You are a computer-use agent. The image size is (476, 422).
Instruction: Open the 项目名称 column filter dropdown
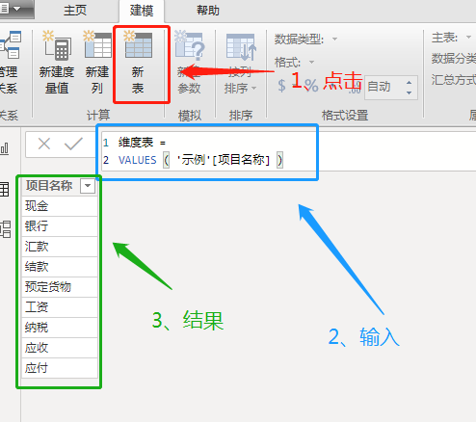(x=88, y=186)
